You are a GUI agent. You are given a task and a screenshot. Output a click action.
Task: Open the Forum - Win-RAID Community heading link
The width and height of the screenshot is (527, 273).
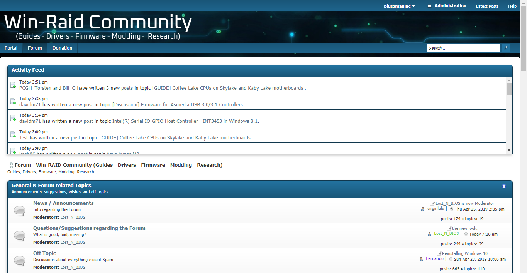pos(119,165)
